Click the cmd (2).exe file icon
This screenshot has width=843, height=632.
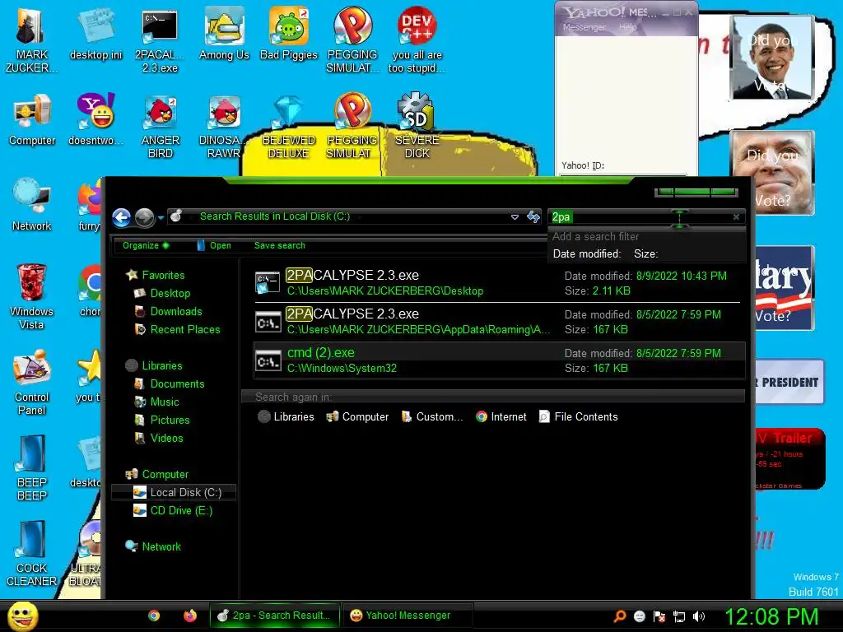point(268,360)
